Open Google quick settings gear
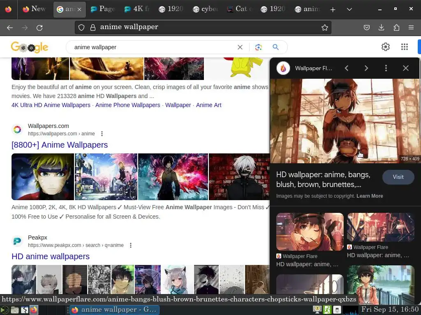421x315 pixels. click(385, 47)
